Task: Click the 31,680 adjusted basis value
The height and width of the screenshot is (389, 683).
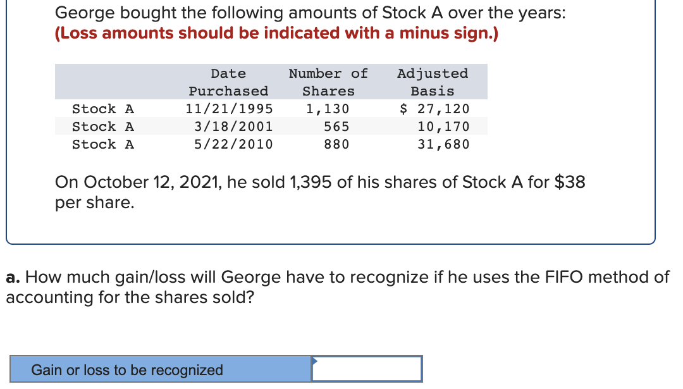Action: coord(443,144)
